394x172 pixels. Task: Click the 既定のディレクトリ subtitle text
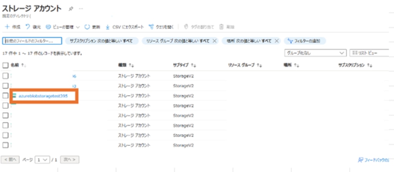coord(16,17)
